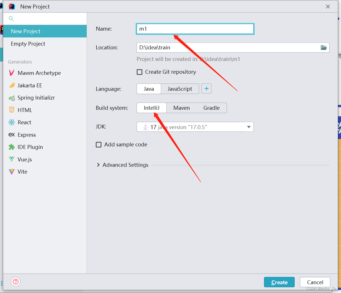Choose Gradle build system

coord(211,108)
